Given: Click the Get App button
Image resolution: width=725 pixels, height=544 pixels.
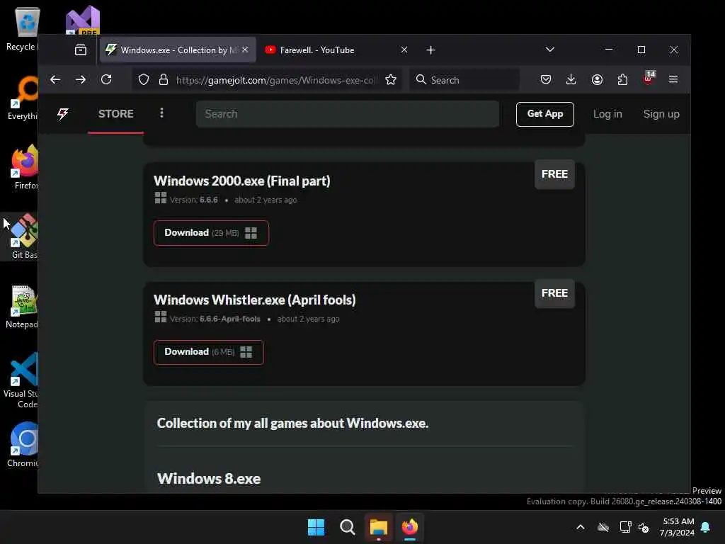Looking at the screenshot, I should pos(544,114).
